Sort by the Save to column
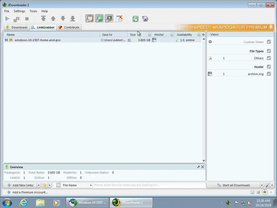The width and height of the screenshot is (277, 208). [x=113, y=35]
